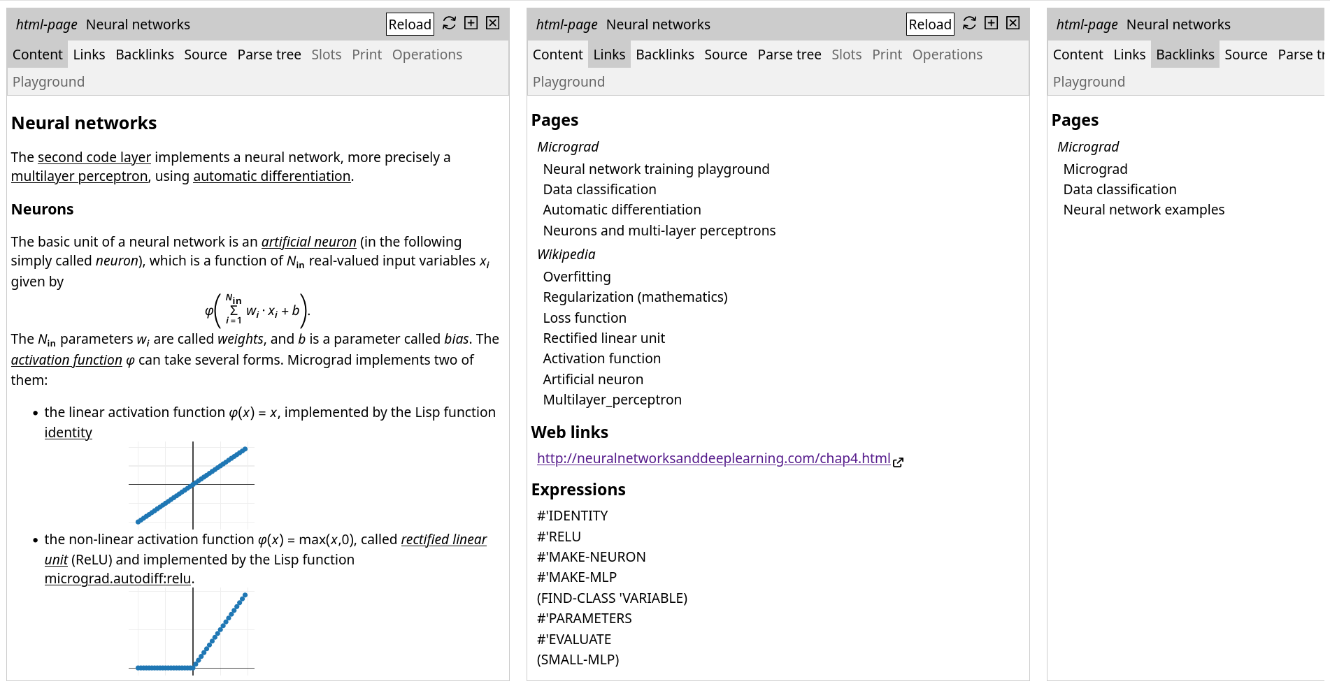Switch to Source tab in the Backlinks-view pane
Viewport: 1330px width, 686px height.
(x=1245, y=54)
